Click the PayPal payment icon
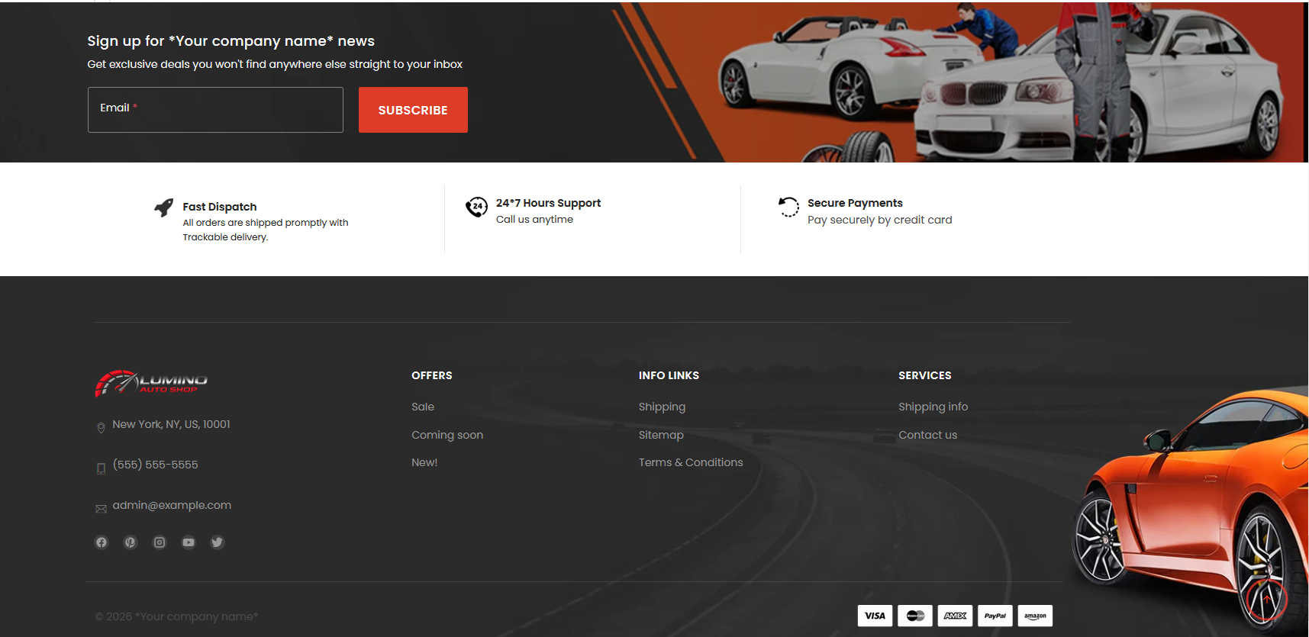 coord(995,616)
